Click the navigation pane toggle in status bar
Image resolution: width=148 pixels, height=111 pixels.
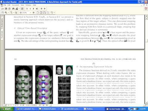(x=5, y=105)
